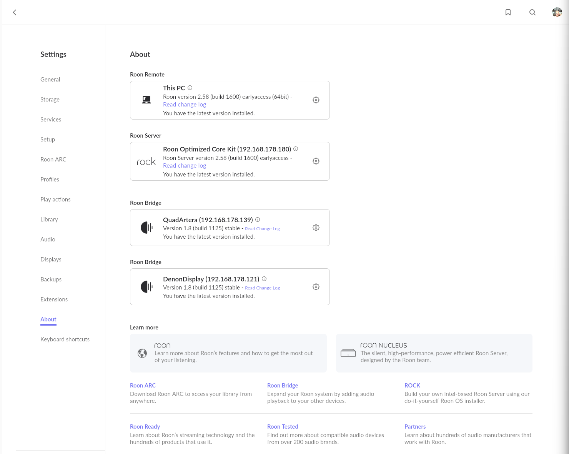
Task: Open the user profile avatar
Action: (x=557, y=12)
